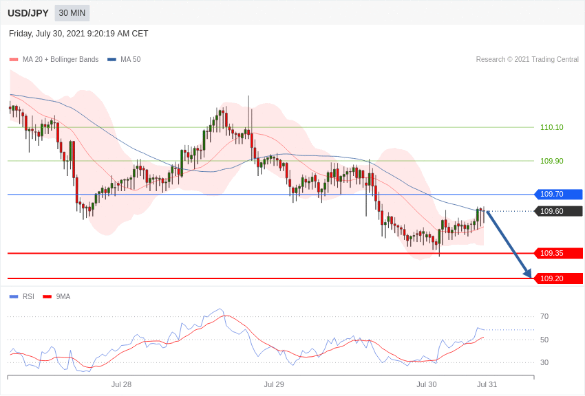Image resolution: width=585 pixels, height=396 pixels.
Task: Click the RSI blue legend swatch
Action: [14, 296]
